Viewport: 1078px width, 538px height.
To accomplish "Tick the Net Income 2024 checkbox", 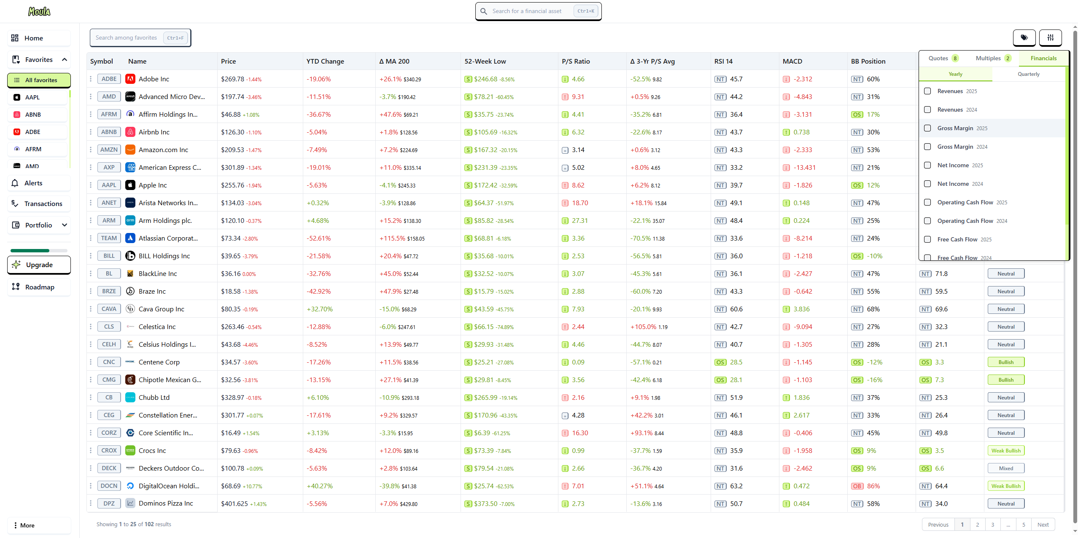I will [927, 184].
